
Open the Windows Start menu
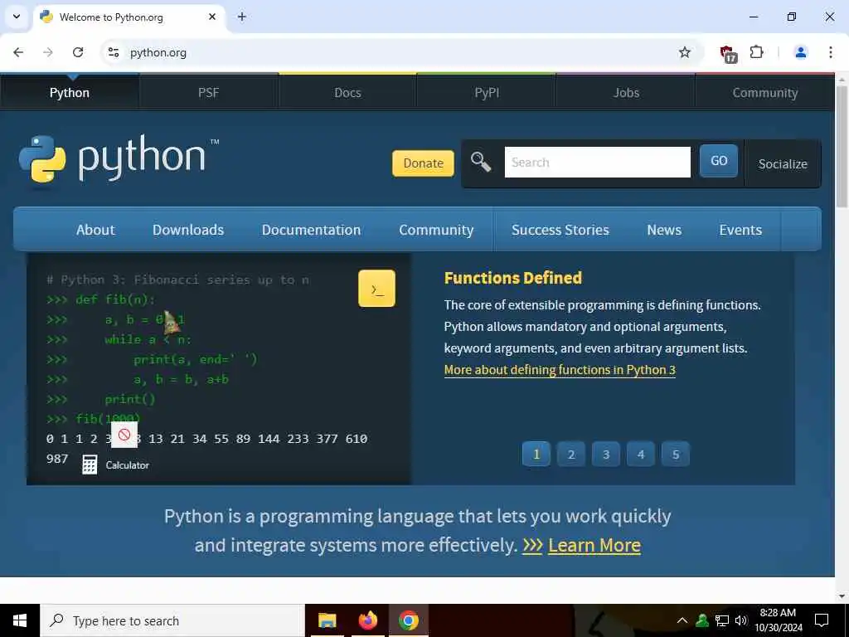[20, 620]
